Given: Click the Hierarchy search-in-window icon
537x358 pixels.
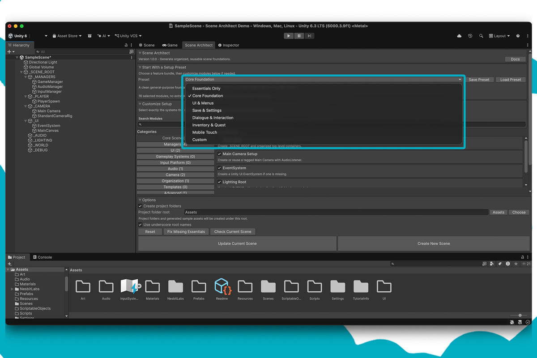Looking at the screenshot, I should click(131, 52).
